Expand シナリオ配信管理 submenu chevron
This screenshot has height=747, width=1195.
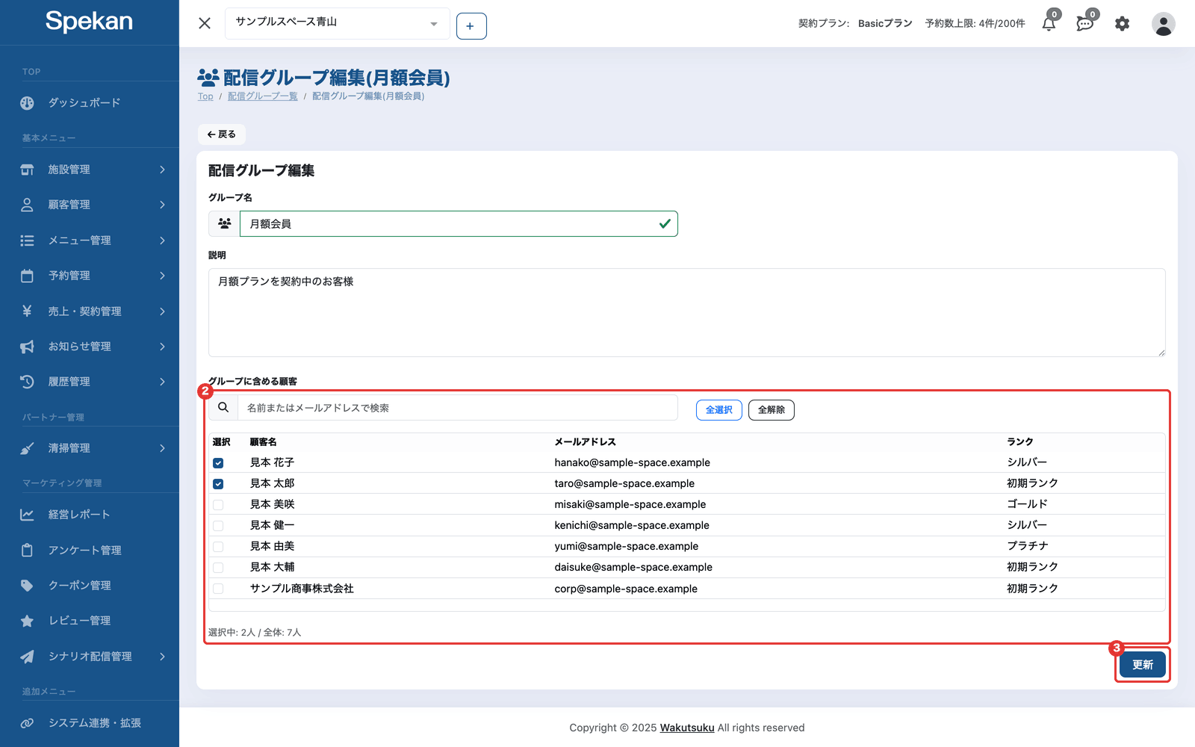coord(162,657)
